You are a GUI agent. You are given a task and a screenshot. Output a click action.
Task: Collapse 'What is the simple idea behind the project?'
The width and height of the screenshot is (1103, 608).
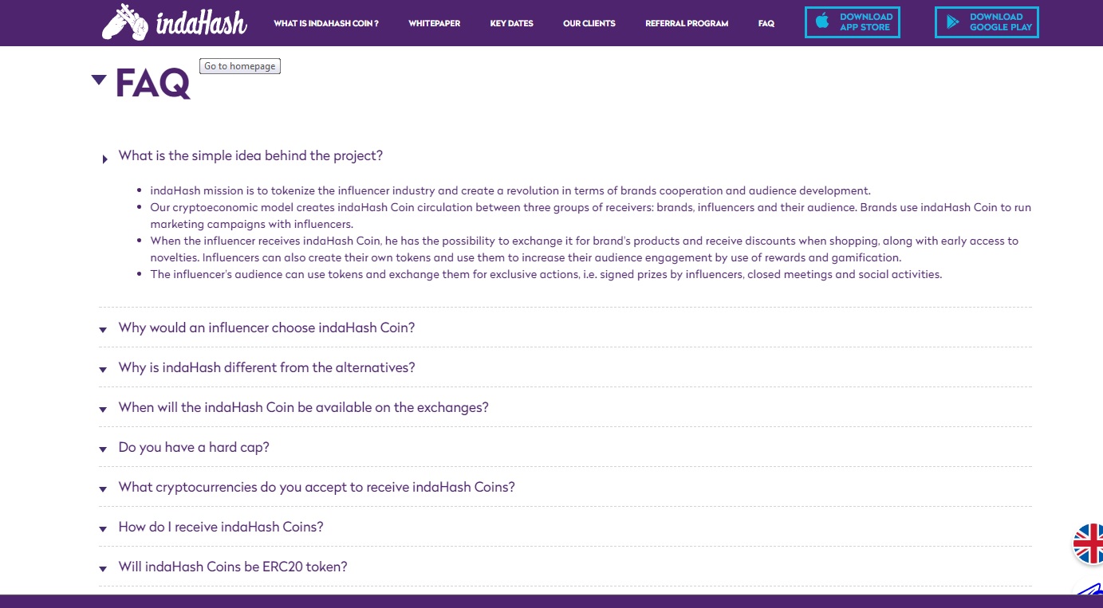tap(250, 156)
